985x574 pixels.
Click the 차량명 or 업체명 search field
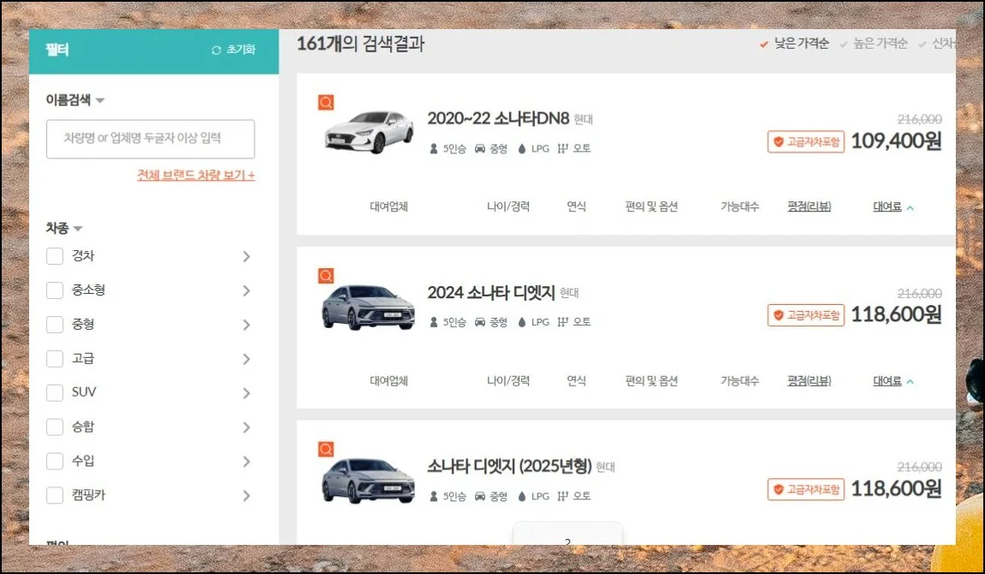click(150, 139)
